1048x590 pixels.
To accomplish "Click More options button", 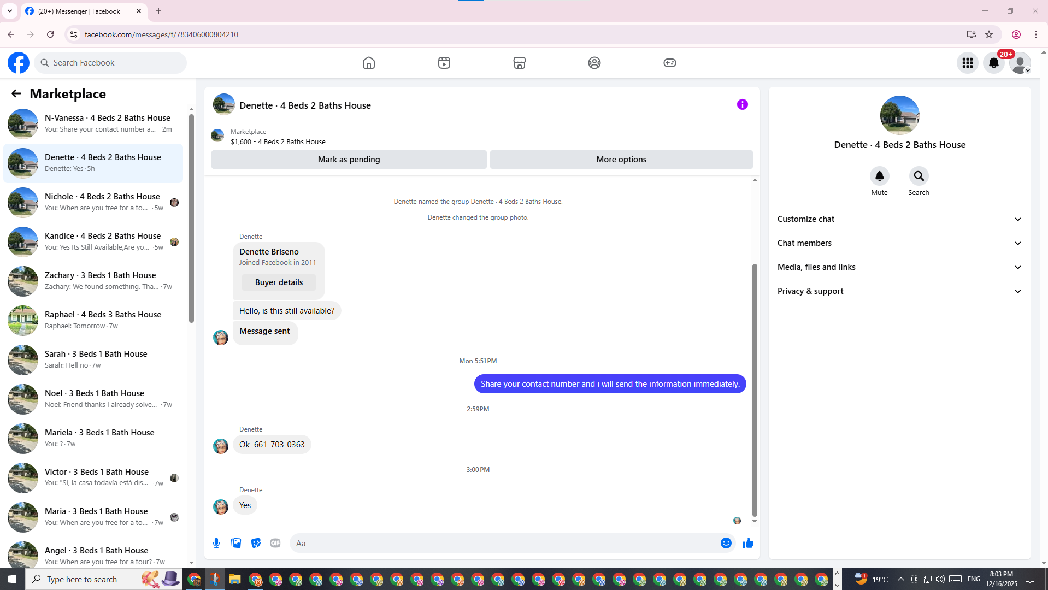I will pyautogui.click(x=621, y=160).
